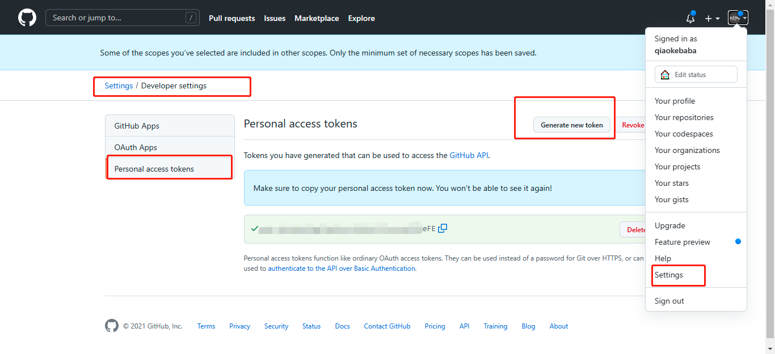Click the Developer settings breadcrumb text

tap(174, 86)
